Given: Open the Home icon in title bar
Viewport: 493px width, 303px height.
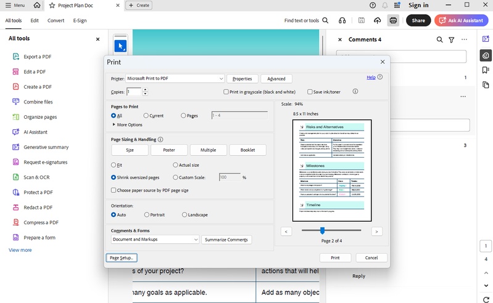Looking at the screenshot, I should 37,5.
